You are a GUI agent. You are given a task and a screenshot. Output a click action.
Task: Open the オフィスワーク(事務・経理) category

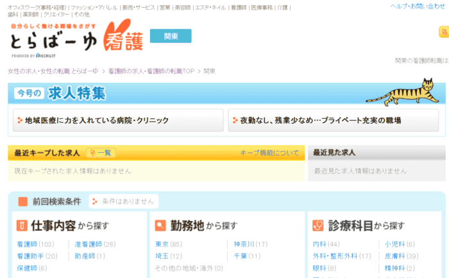click(x=37, y=8)
